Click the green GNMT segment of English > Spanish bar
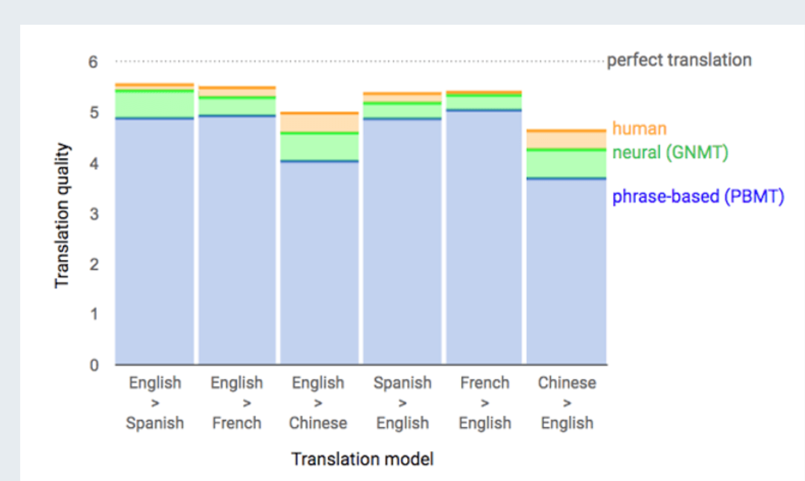Screen dimensions: 805x481 154,105
